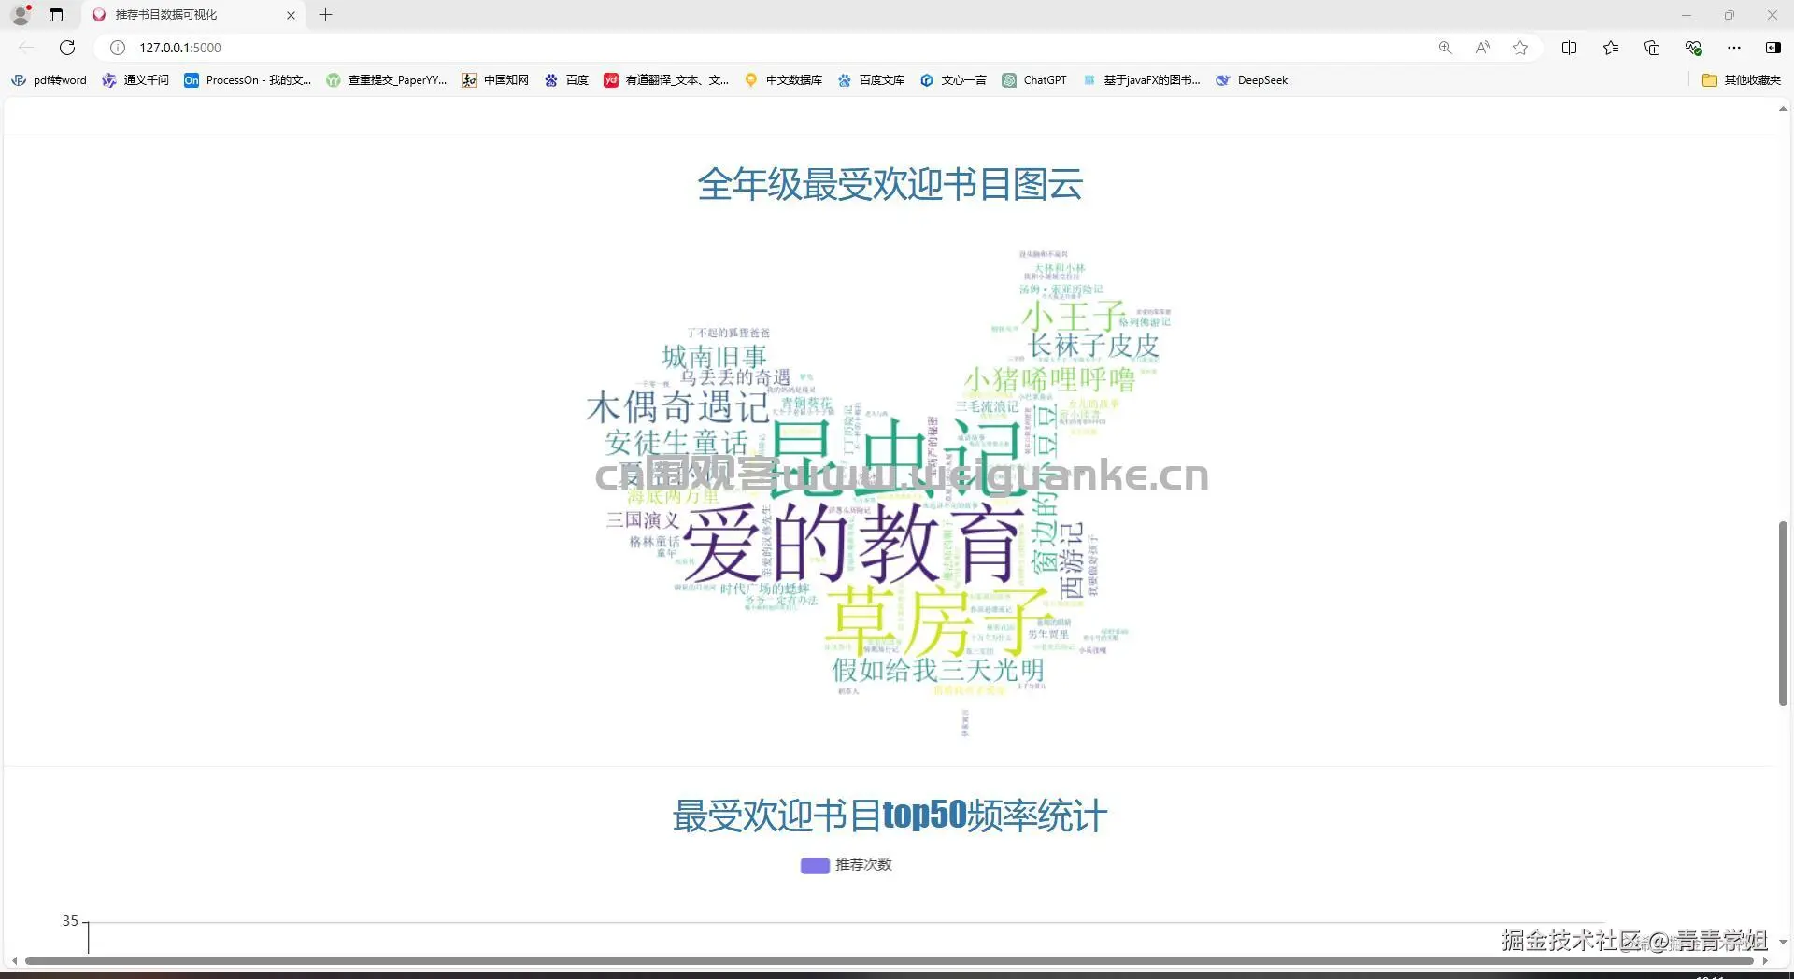The height and width of the screenshot is (979, 1794).
Task: Add this page to favorites star
Action: click(x=1520, y=48)
